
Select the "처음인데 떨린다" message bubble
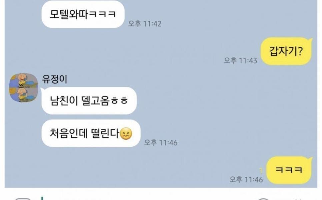point(91,133)
